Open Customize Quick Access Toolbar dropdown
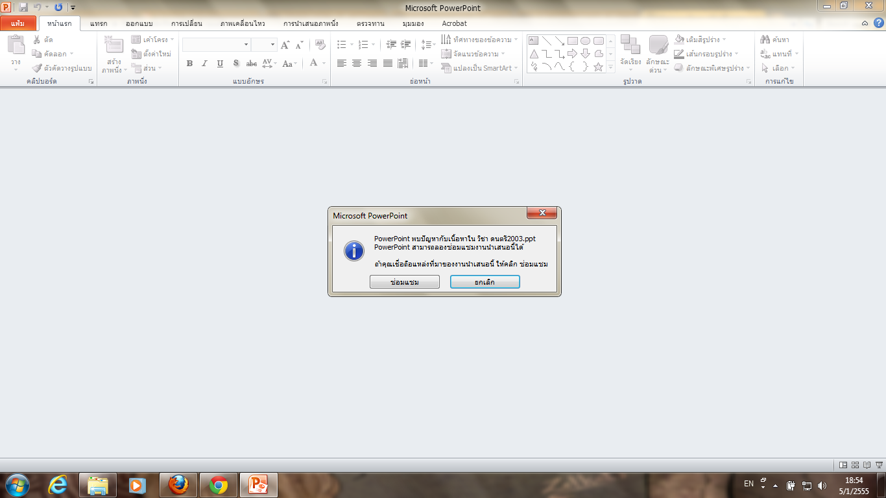This screenshot has height=498, width=886. point(73,8)
